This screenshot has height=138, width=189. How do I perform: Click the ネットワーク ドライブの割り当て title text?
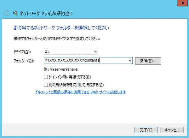tap(46, 13)
